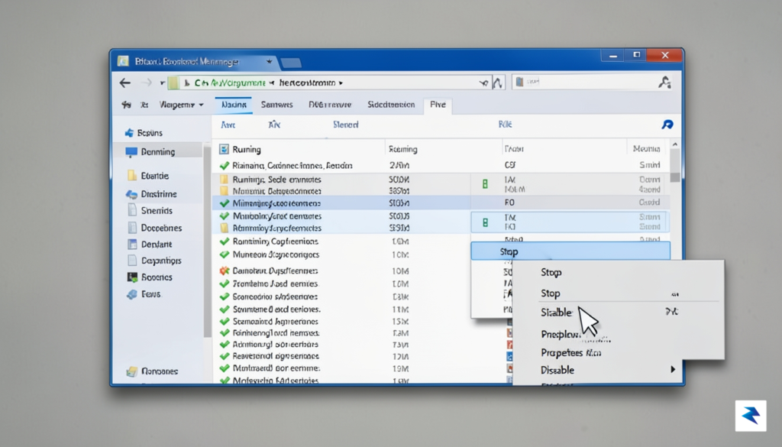Click the 'TÄK' link under the tabs
This screenshot has height=447, width=782.
tap(274, 125)
